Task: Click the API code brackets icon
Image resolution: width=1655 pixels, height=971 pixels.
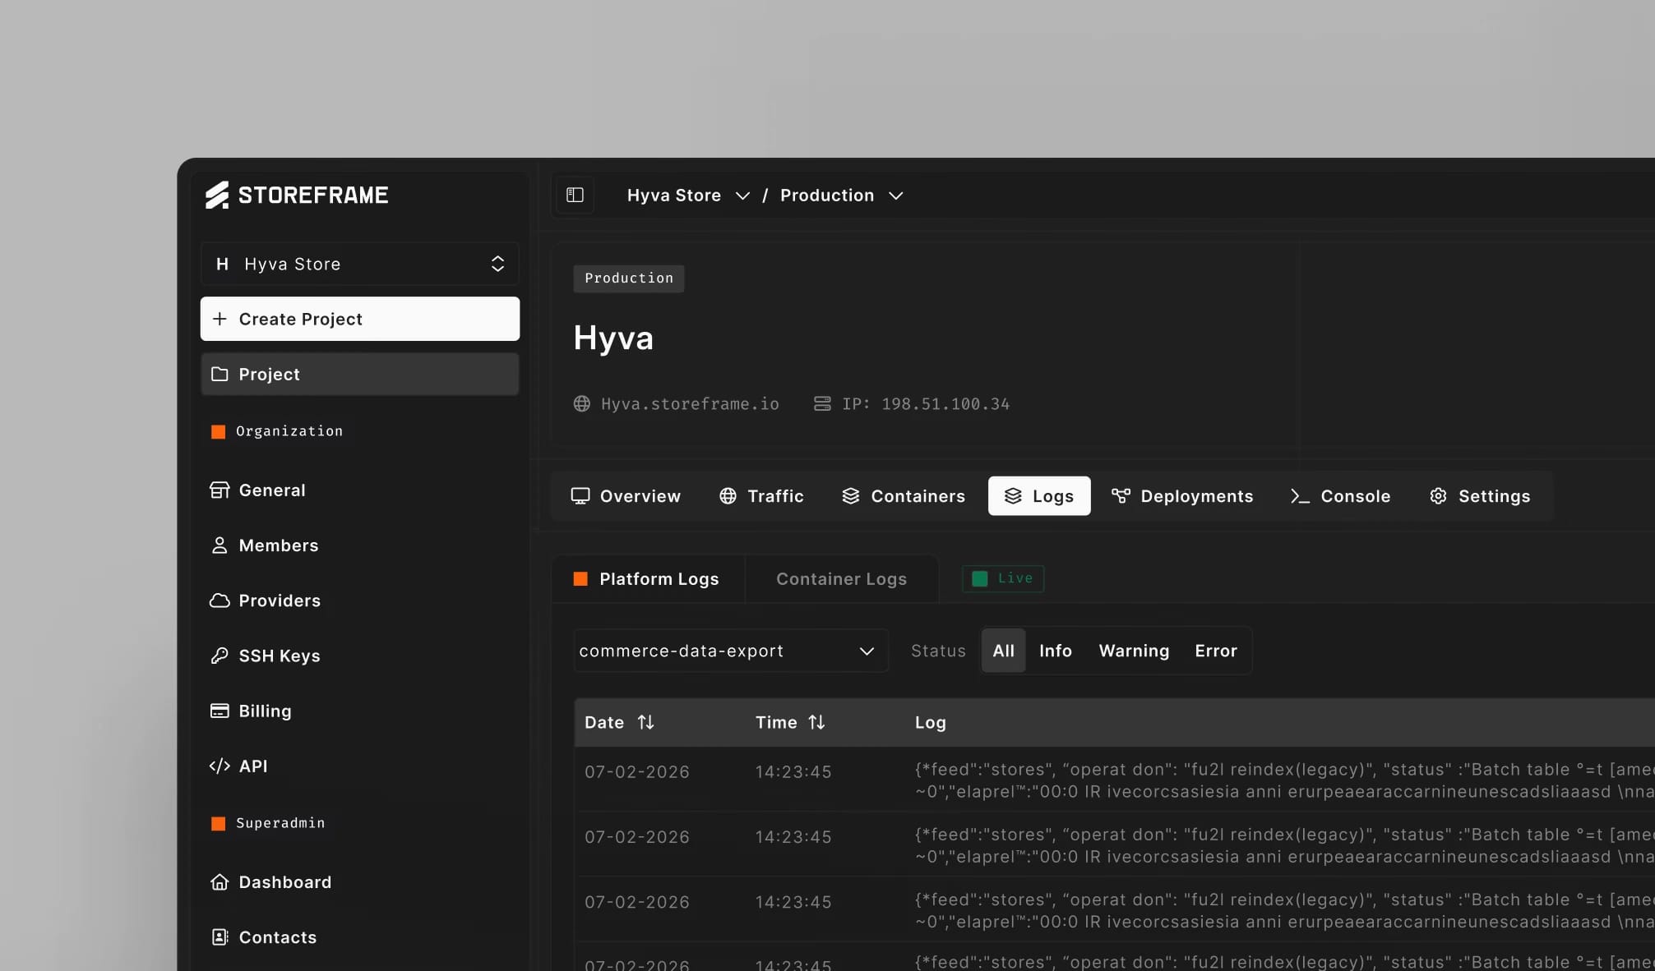Action: (220, 766)
